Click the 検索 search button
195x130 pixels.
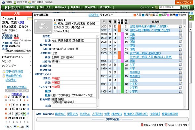click(x=185, y=7)
